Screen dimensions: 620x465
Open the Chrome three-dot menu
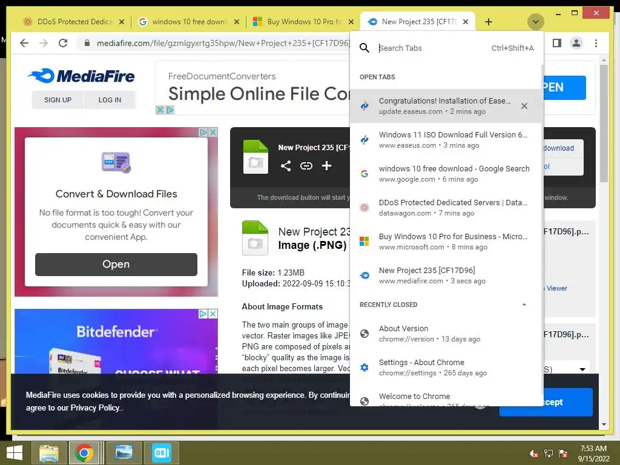pyautogui.click(x=596, y=43)
